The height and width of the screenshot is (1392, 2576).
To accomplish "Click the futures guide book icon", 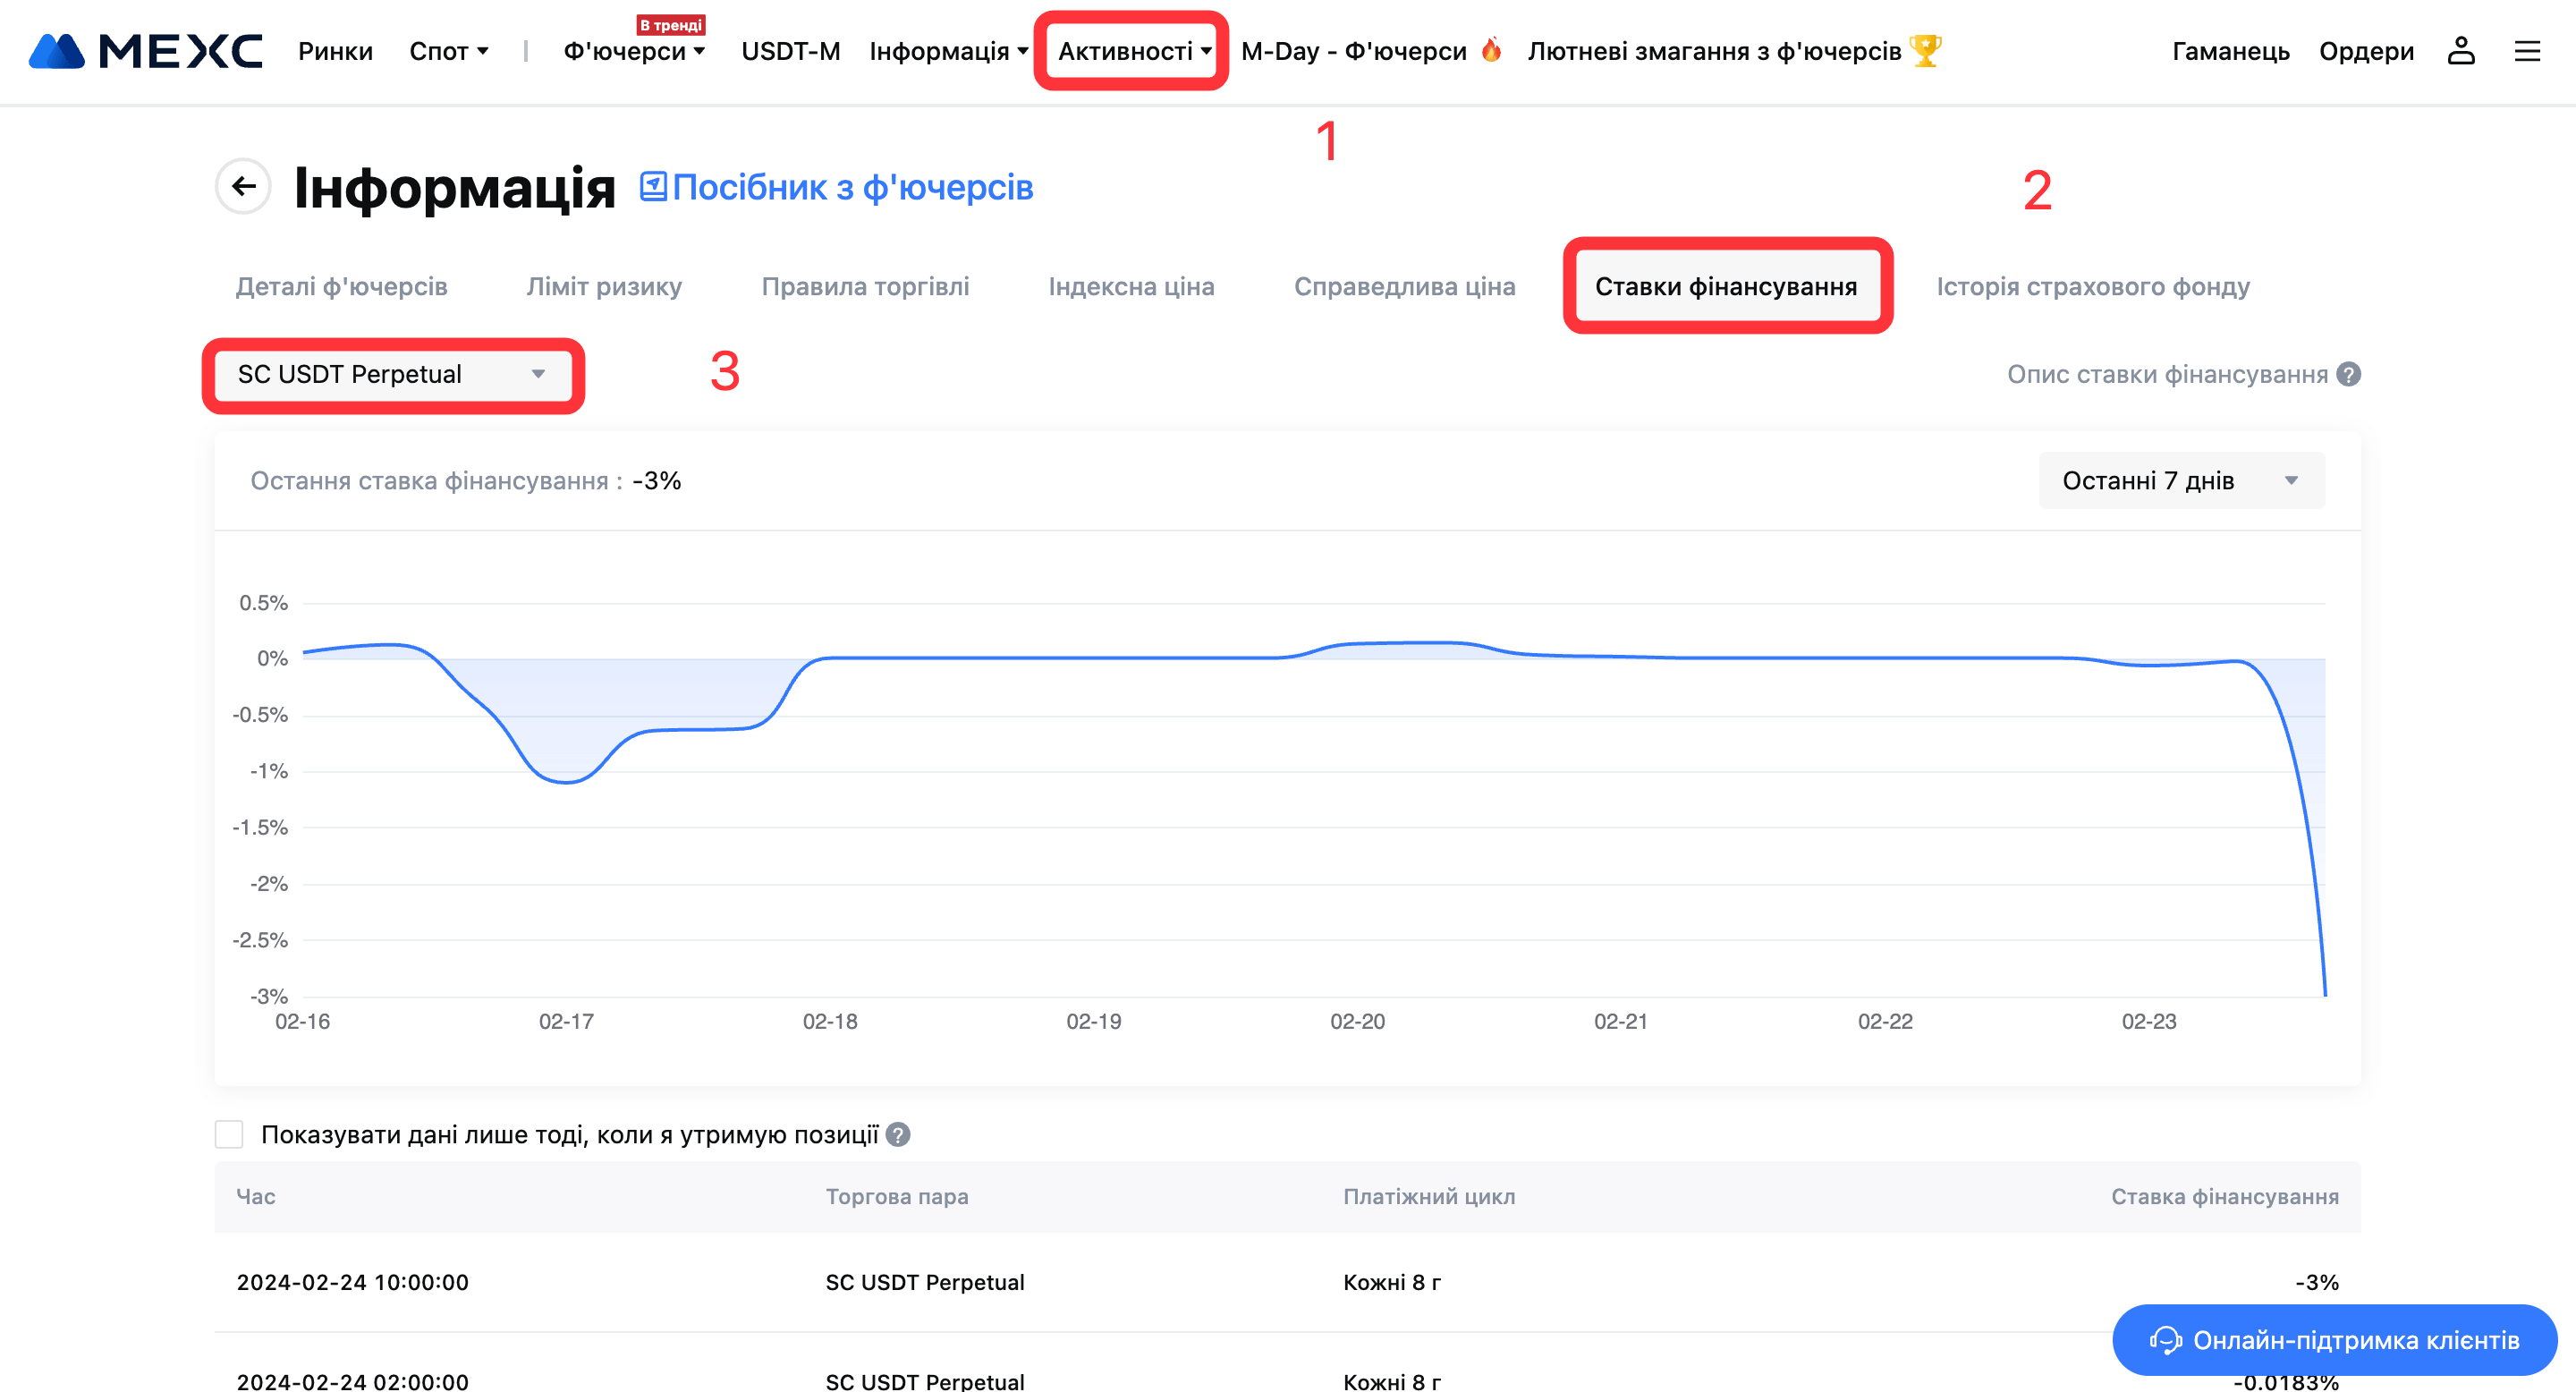I will (653, 186).
